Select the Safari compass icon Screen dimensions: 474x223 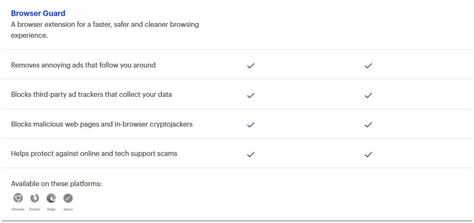tap(68, 198)
